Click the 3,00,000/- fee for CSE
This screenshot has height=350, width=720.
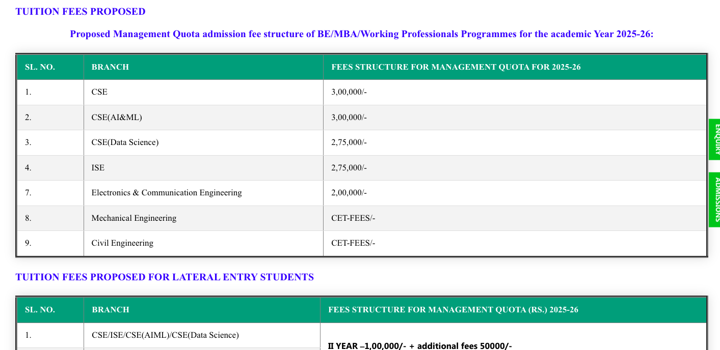coord(349,92)
